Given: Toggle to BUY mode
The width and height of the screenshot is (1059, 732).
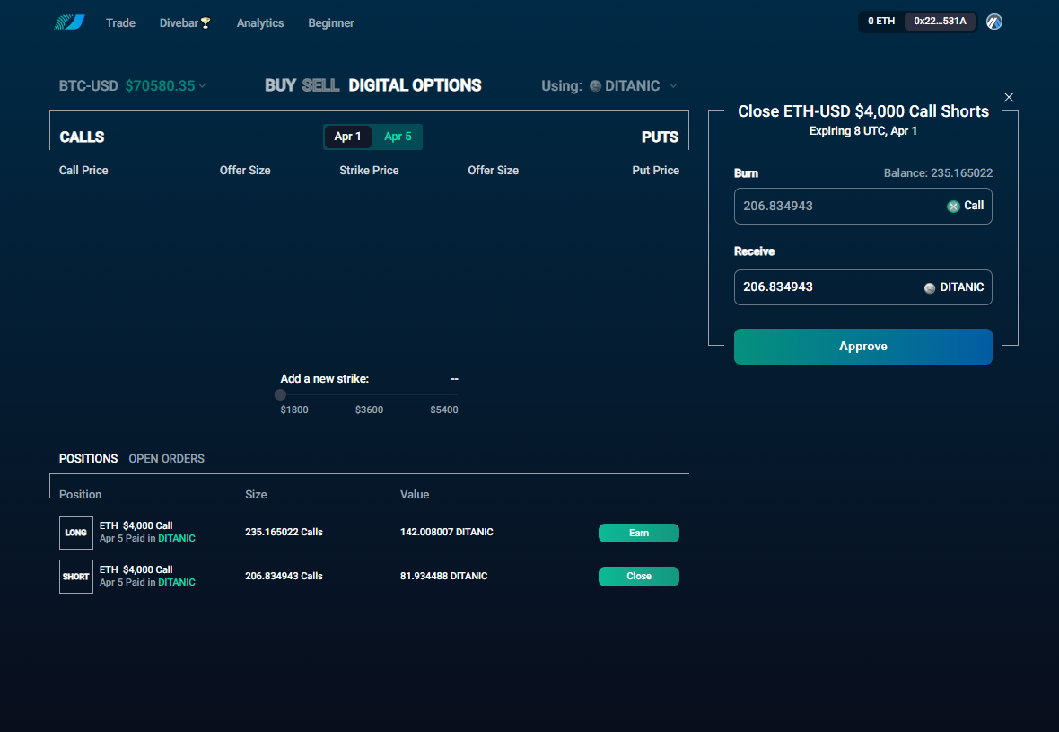Looking at the screenshot, I should 280,85.
